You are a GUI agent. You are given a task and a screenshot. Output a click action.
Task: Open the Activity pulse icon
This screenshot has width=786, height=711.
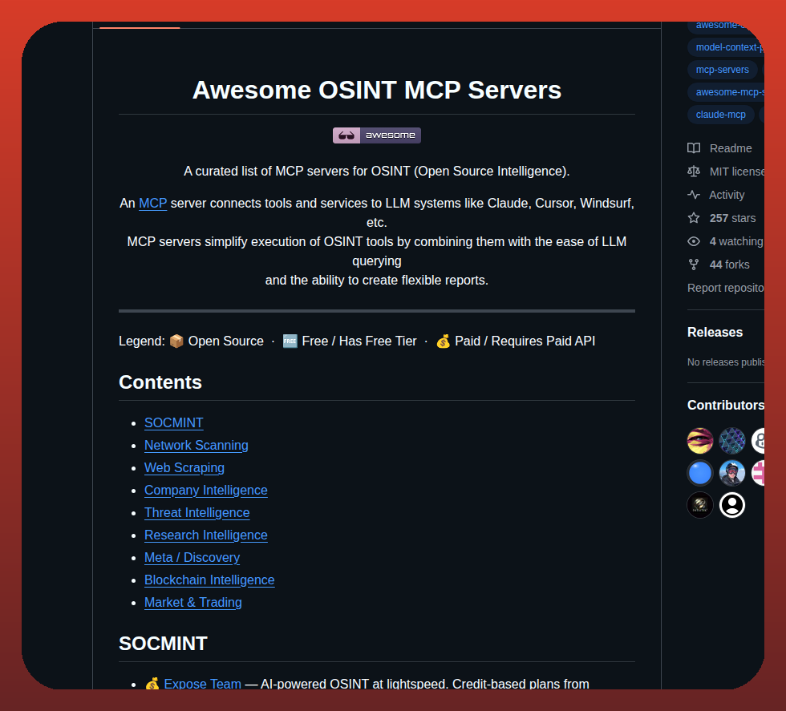[694, 195]
